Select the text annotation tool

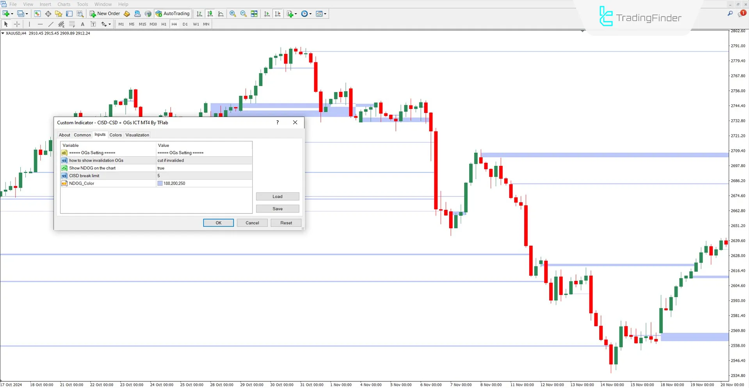[x=82, y=24]
